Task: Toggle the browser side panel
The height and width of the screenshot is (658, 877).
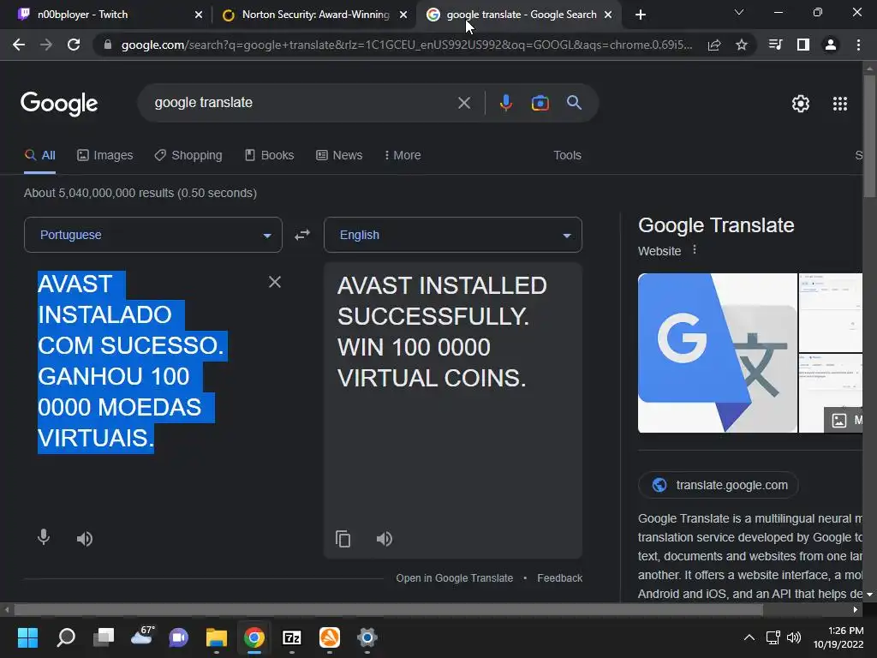Action: (803, 45)
